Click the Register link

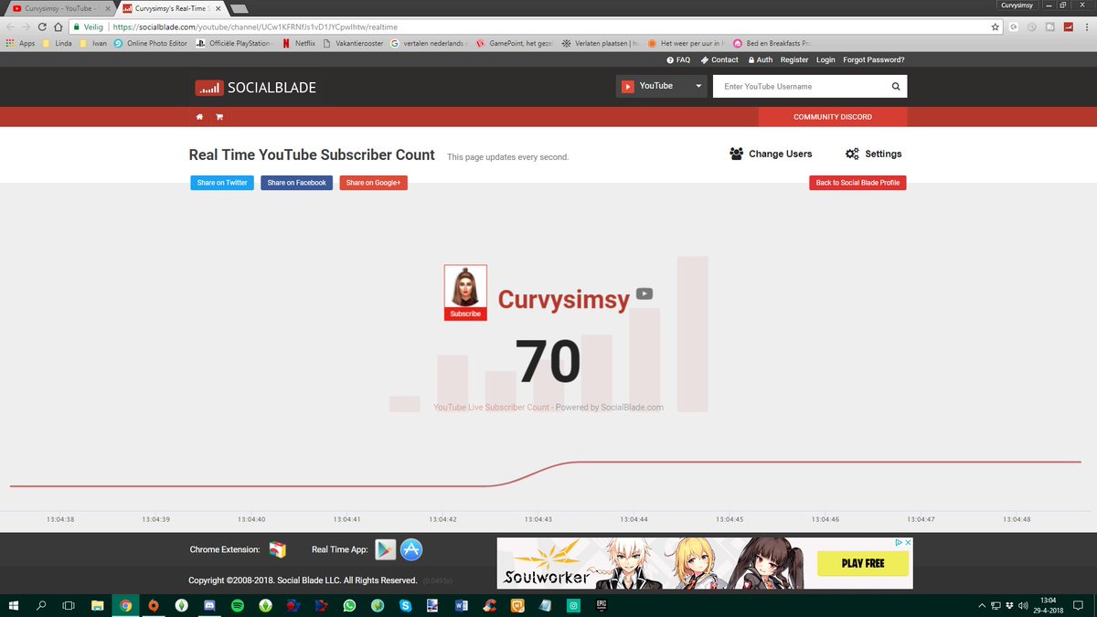(x=794, y=59)
